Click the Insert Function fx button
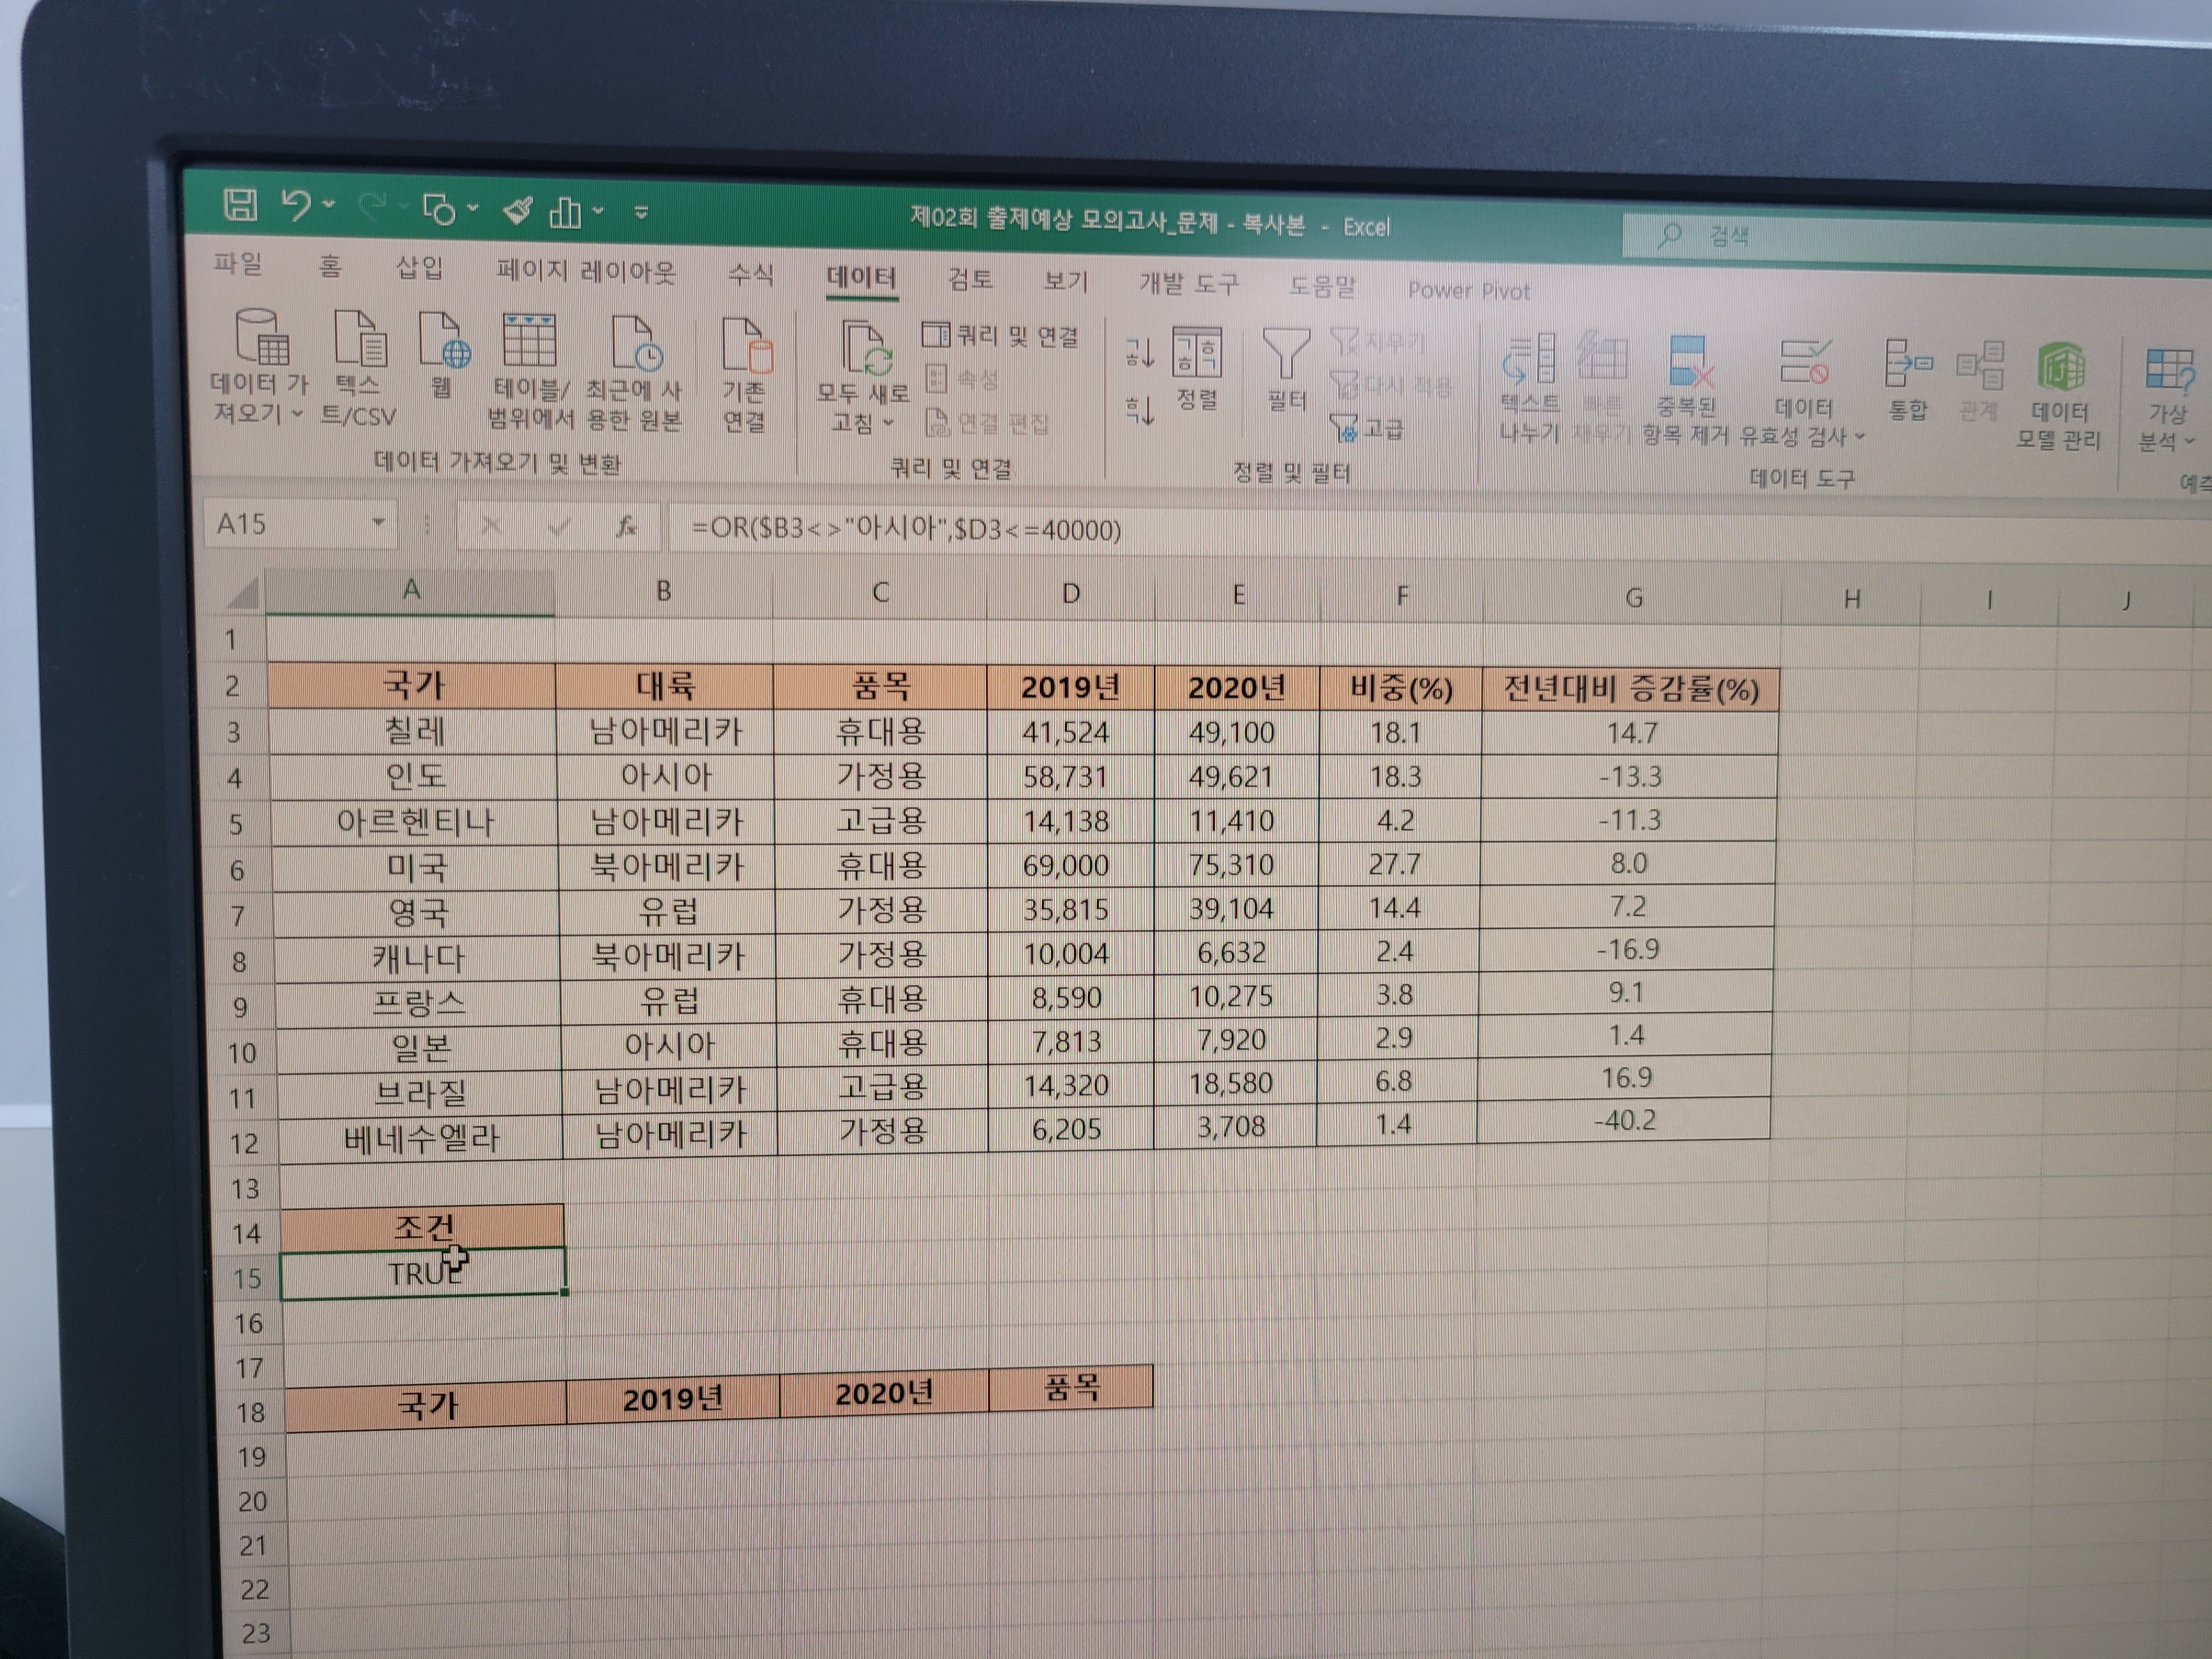The width and height of the screenshot is (2212, 1659). pos(626,527)
